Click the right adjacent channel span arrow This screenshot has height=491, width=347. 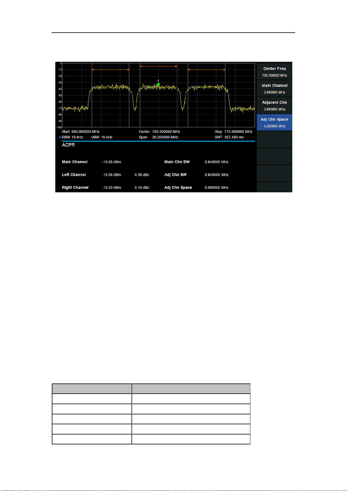coord(207,70)
